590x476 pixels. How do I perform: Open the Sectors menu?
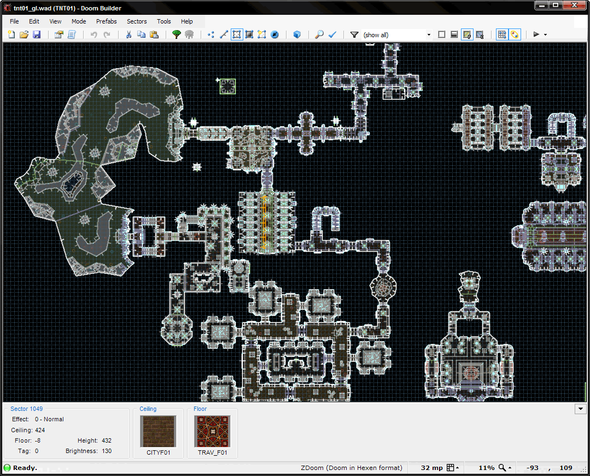pyautogui.click(x=137, y=21)
